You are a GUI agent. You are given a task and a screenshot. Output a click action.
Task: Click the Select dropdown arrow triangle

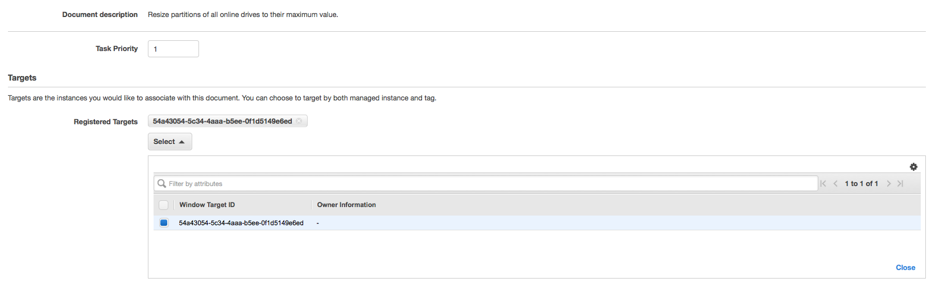pos(181,142)
